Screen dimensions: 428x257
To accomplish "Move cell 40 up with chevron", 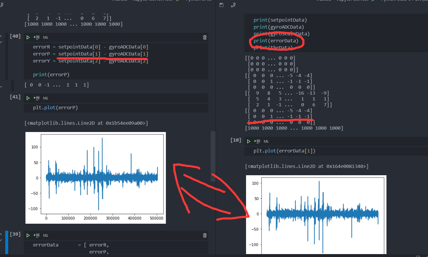I will [x=1, y=36].
